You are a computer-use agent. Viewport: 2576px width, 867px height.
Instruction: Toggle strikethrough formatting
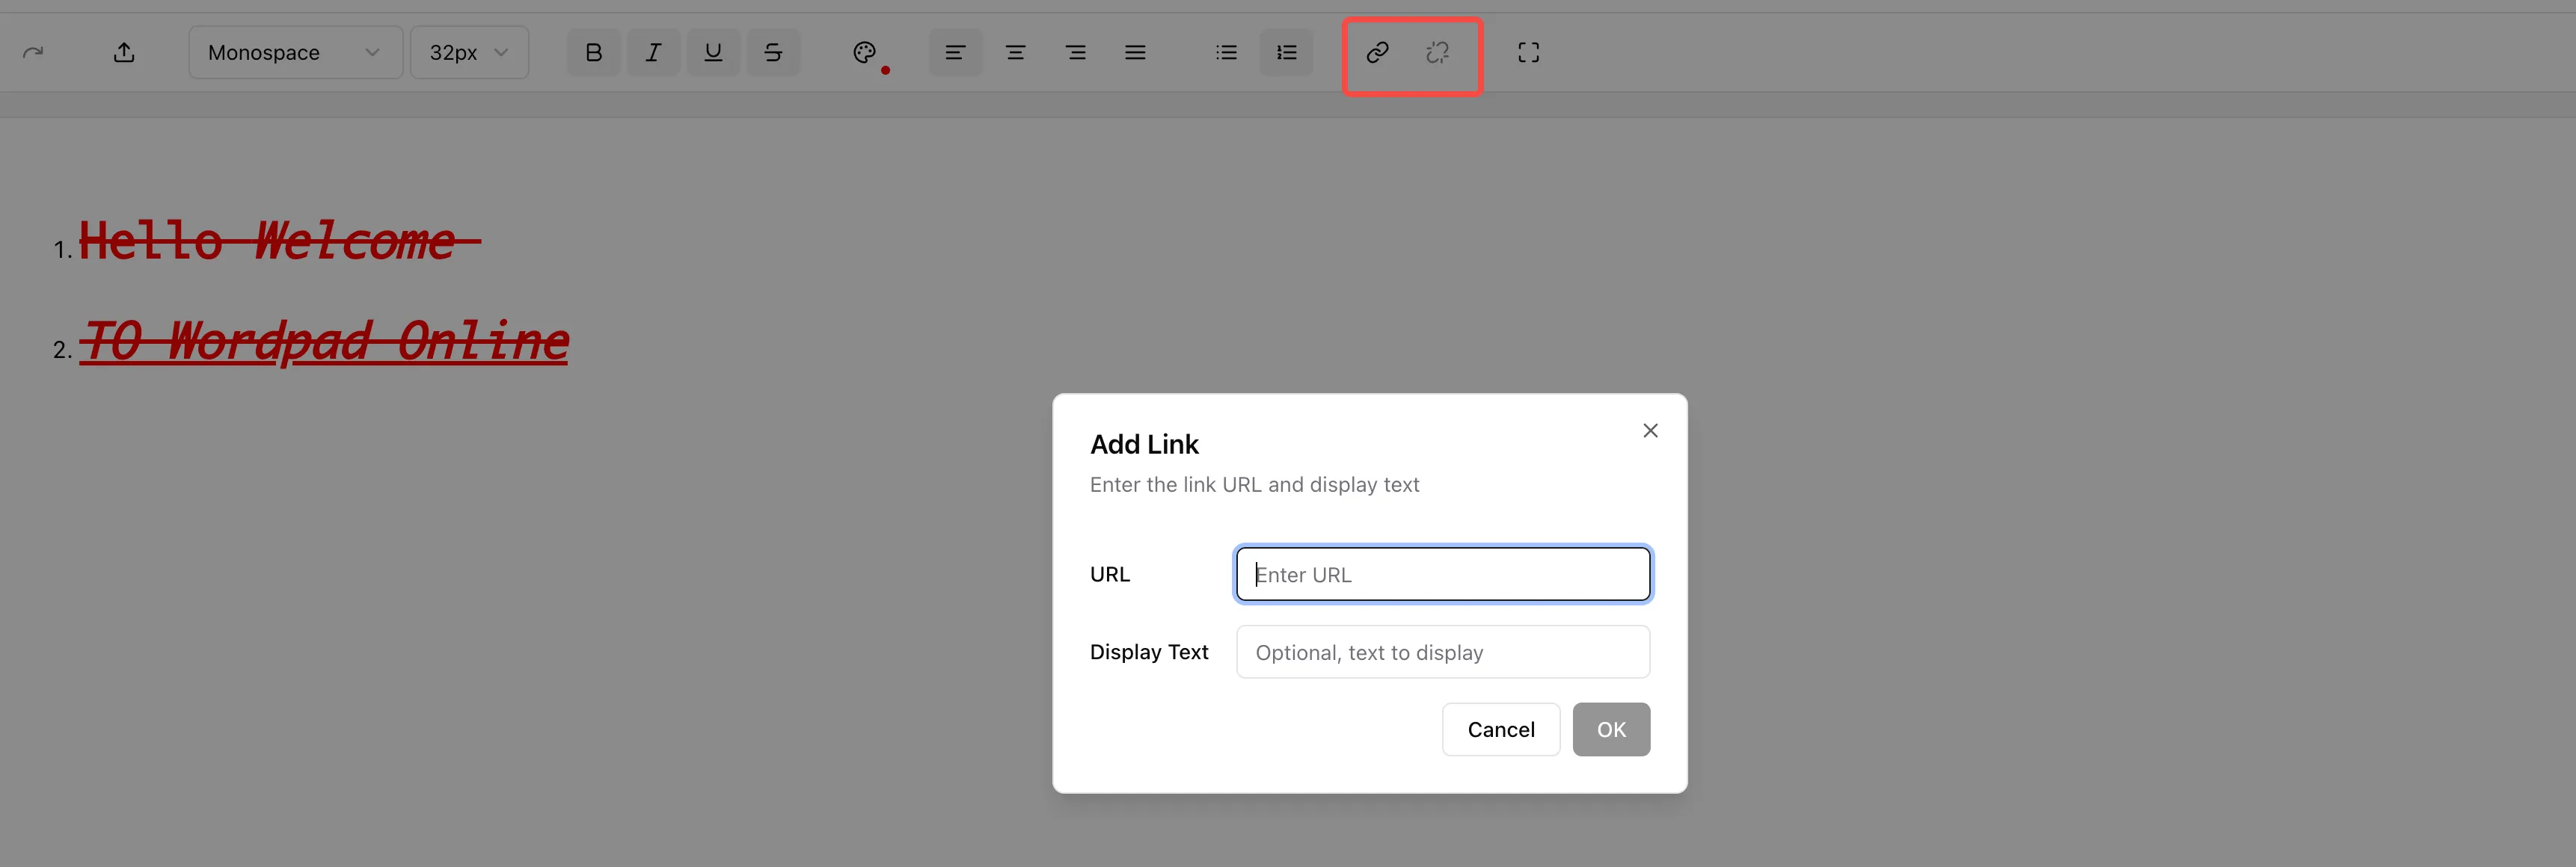pos(773,52)
